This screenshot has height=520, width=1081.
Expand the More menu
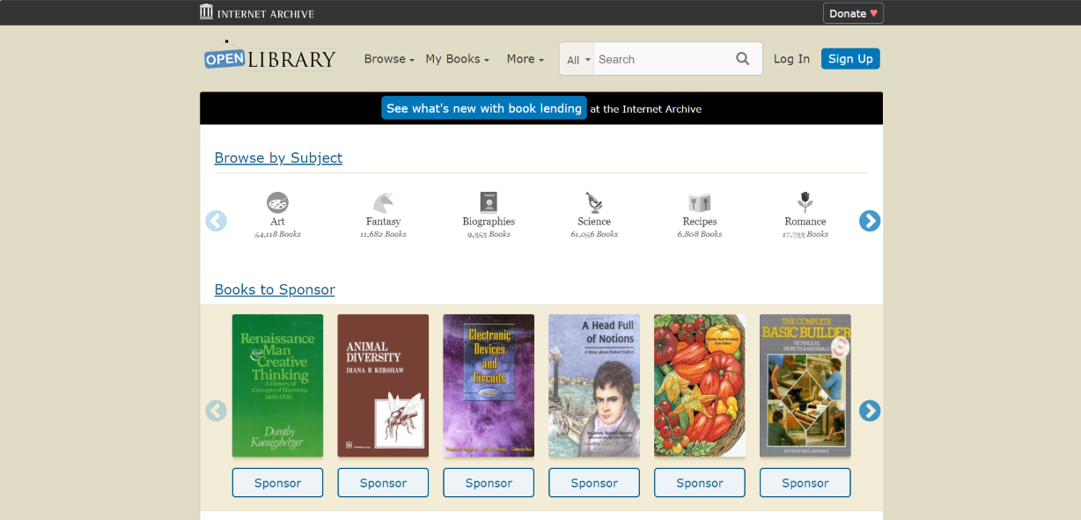point(525,59)
